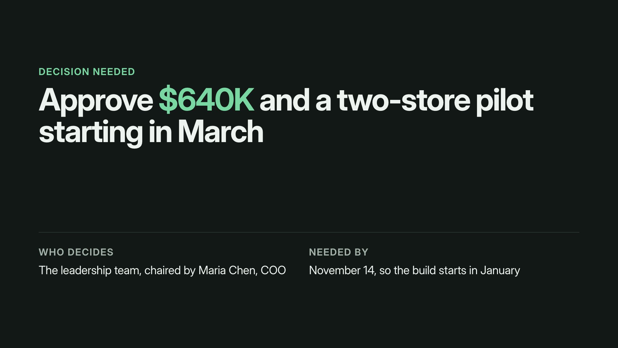Select the name "Maria Chen"

(228, 270)
